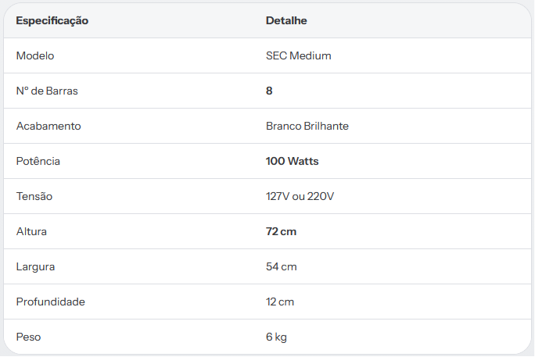Click the 54 cm width value
Viewport: 535px width, 357px height.
point(281,266)
